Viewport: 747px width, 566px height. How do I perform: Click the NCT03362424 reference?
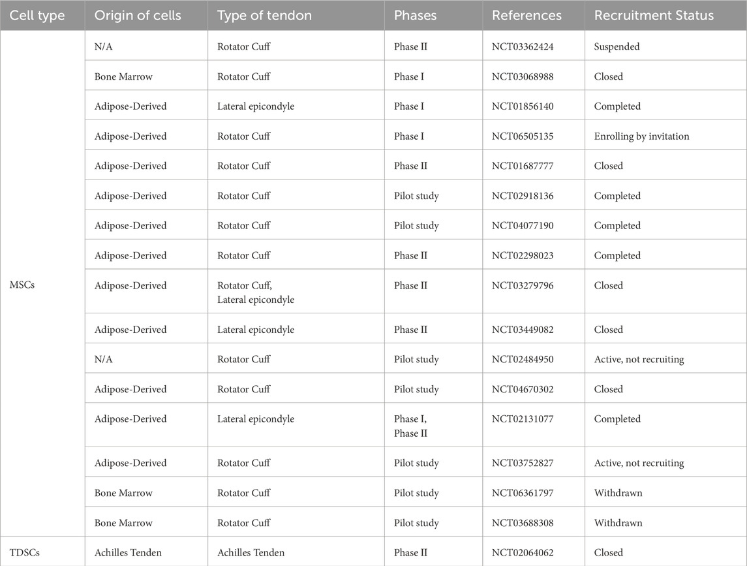(x=523, y=47)
